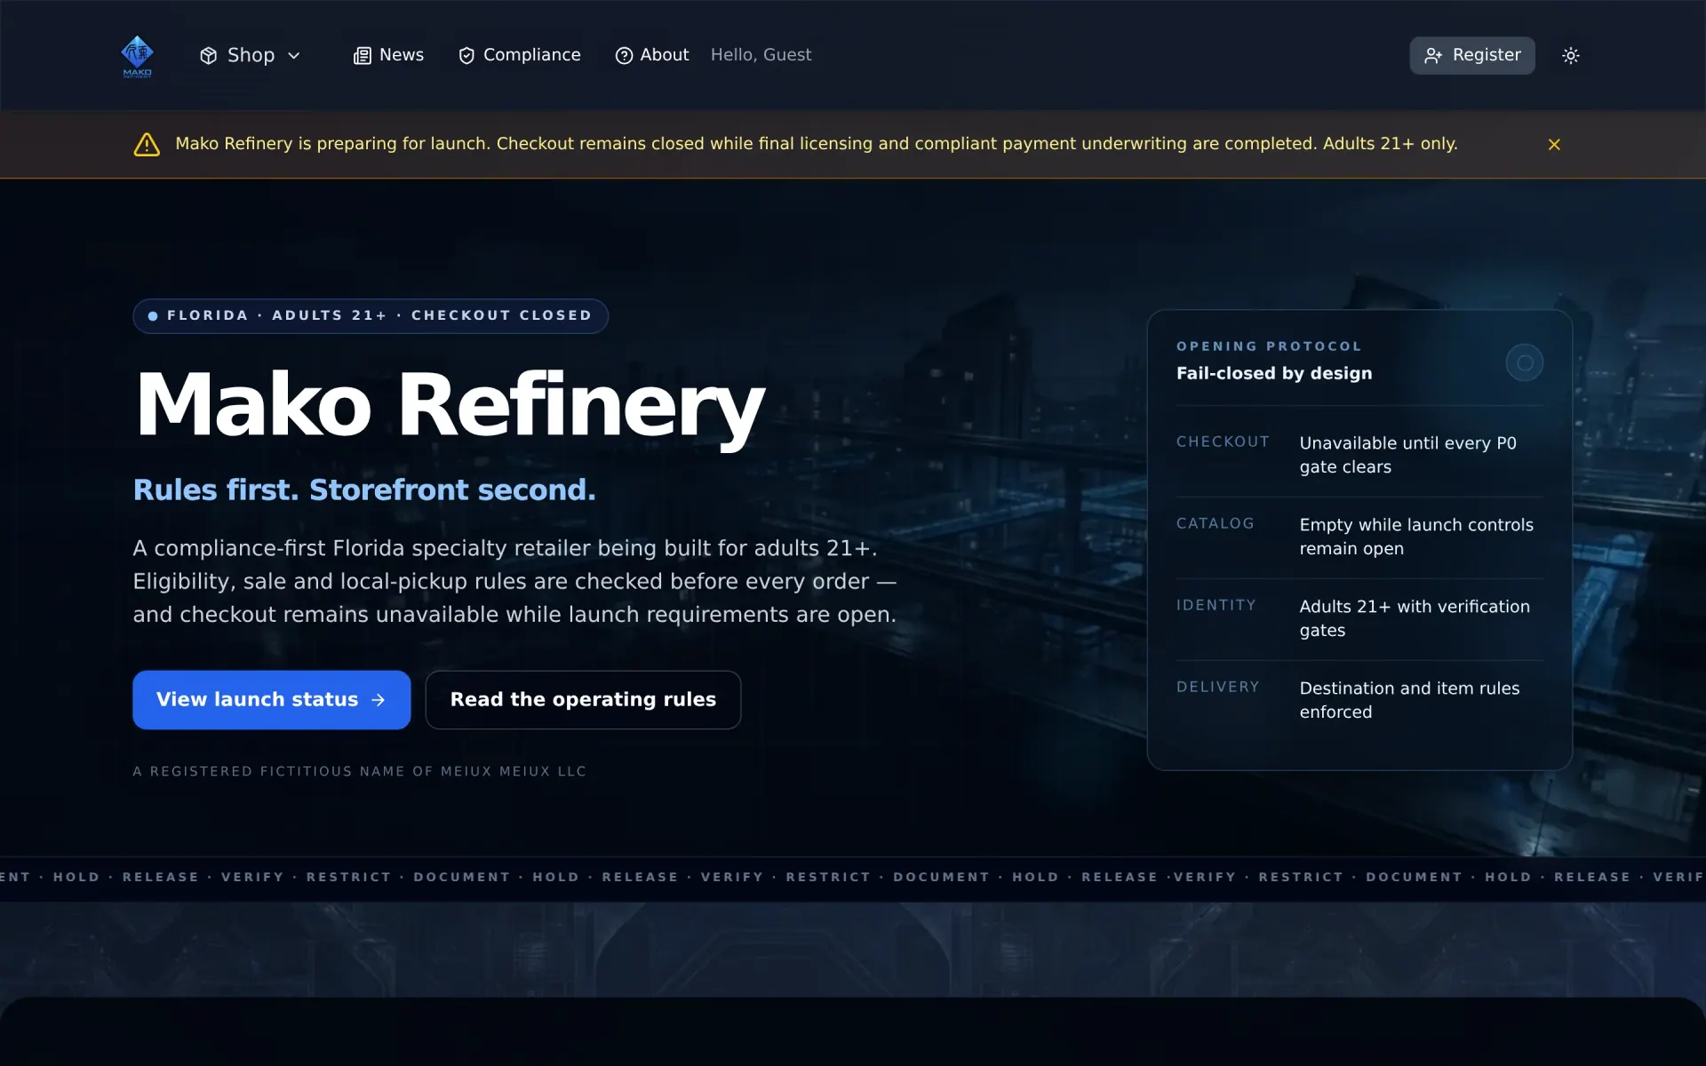Click the Register button
1706x1066 pixels.
pyautogui.click(x=1472, y=55)
